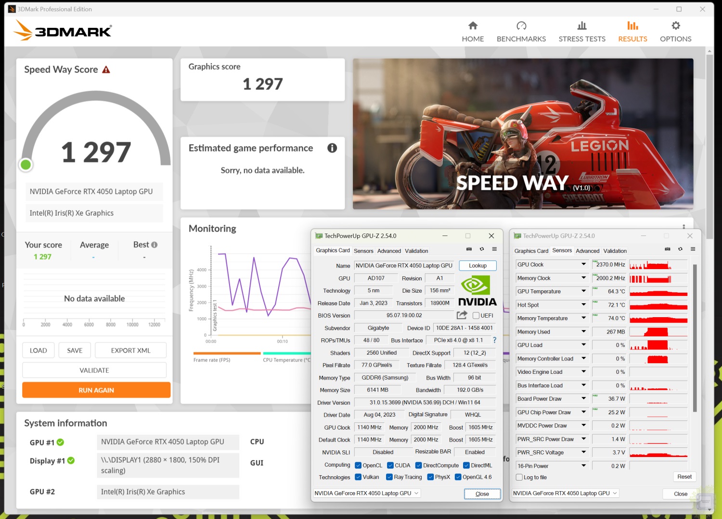Viewport: 722px width, 519px height.
Task: Click the green check beside GPU #1
Action: (x=60, y=442)
